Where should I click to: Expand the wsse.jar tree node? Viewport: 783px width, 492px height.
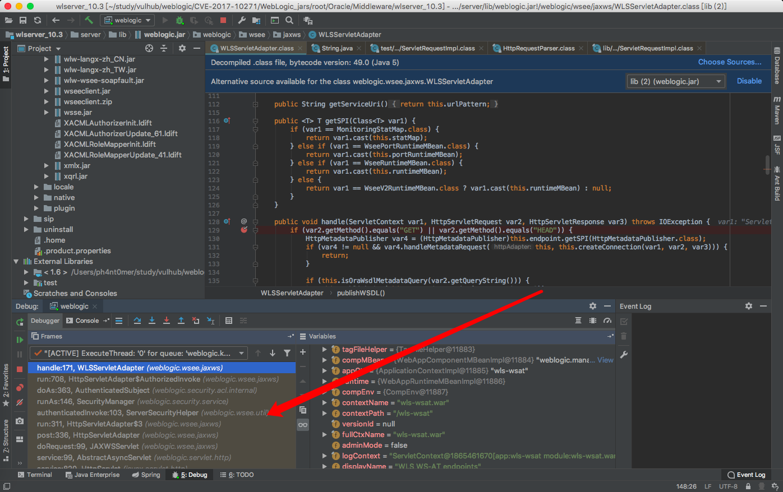pos(47,112)
